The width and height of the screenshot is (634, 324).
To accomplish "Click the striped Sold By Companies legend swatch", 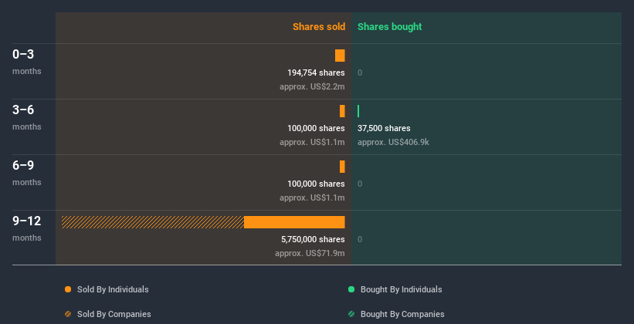I will point(68,314).
